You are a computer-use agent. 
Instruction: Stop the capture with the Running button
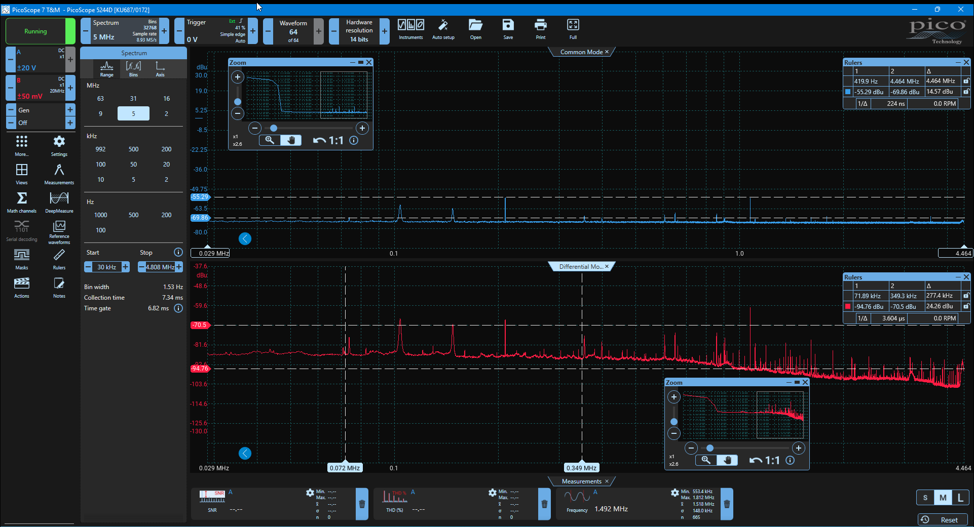[x=40, y=31]
